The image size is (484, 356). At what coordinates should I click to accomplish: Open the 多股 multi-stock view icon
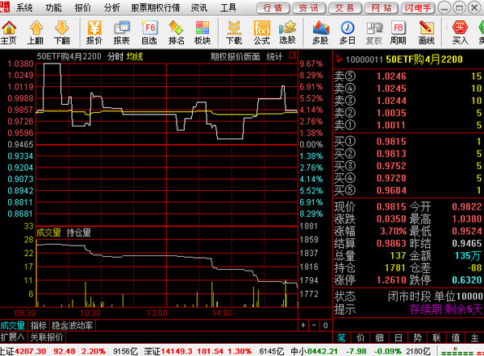[x=320, y=32]
